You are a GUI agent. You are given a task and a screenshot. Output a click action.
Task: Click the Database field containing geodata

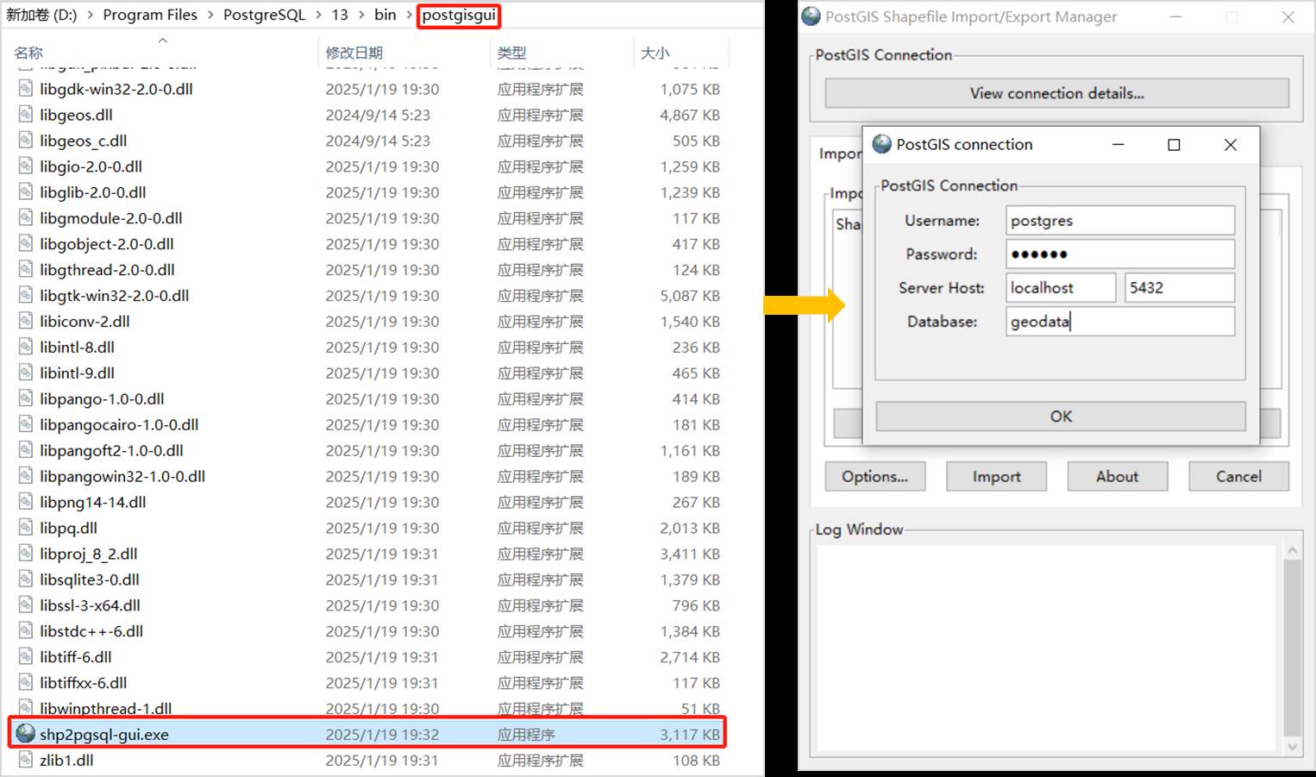pyautogui.click(x=1120, y=322)
